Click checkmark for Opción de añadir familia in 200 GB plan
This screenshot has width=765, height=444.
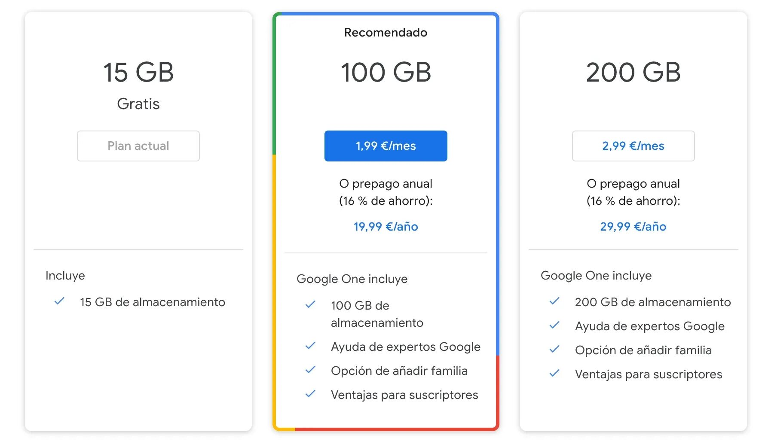[x=554, y=350]
